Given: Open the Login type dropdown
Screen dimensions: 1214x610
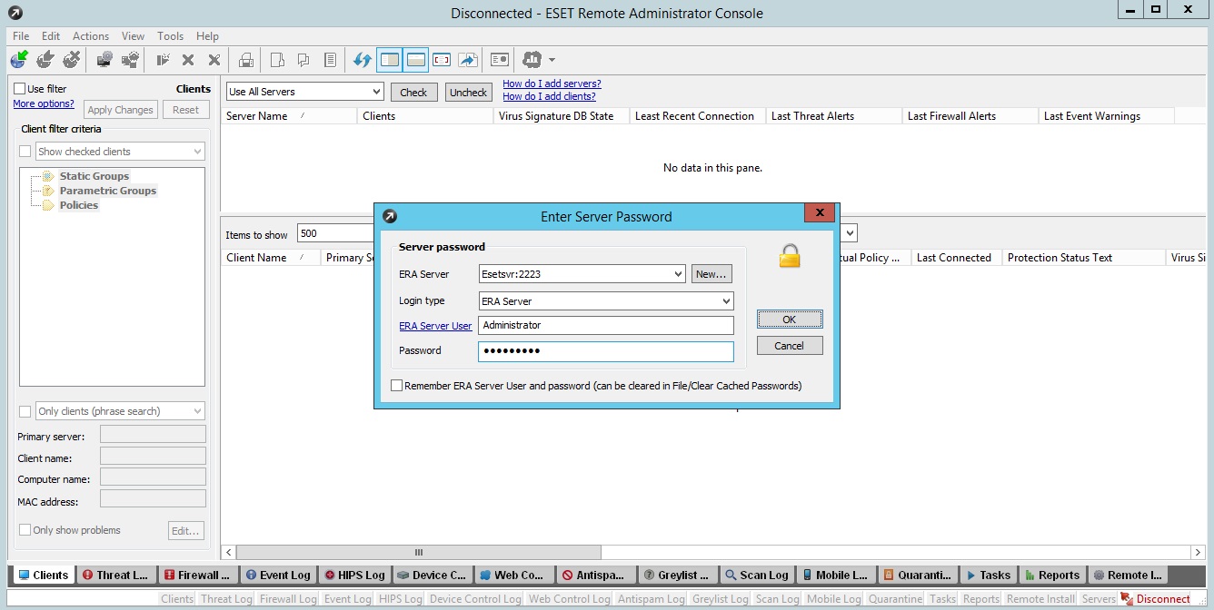Looking at the screenshot, I should 606,300.
